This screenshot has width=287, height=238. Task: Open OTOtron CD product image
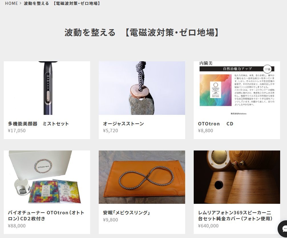(x=237, y=88)
